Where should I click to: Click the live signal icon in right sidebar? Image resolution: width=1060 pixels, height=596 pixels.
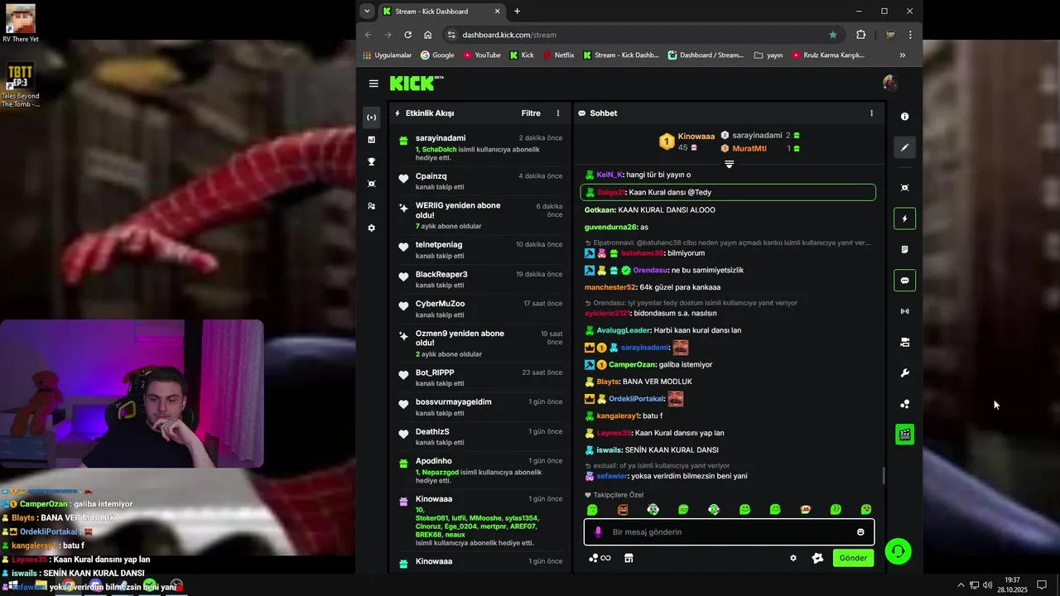point(904,311)
